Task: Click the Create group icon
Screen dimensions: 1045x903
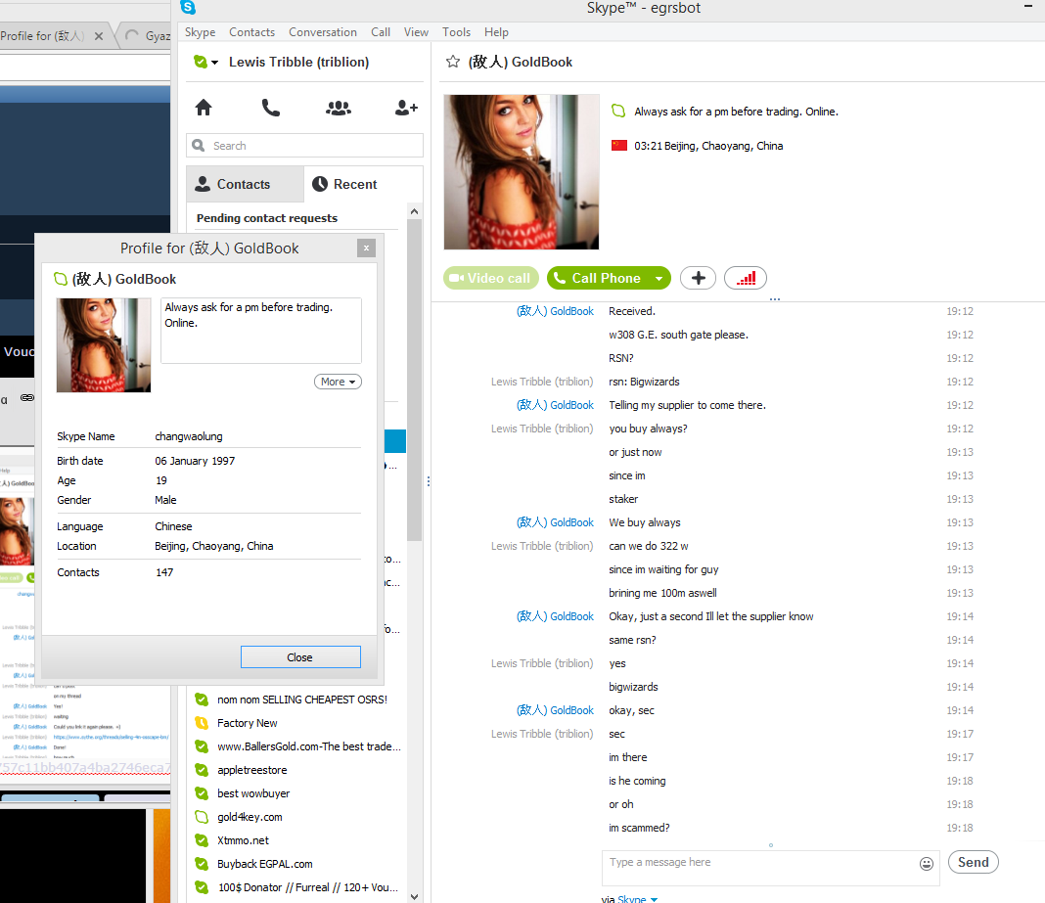Action: (339, 108)
